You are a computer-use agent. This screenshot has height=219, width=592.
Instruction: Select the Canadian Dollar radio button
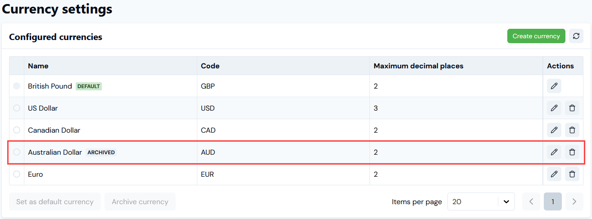point(17,130)
